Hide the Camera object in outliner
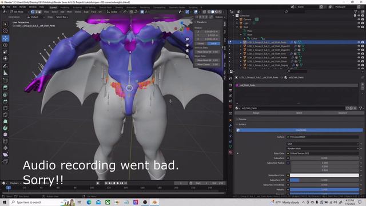 tap(359, 19)
